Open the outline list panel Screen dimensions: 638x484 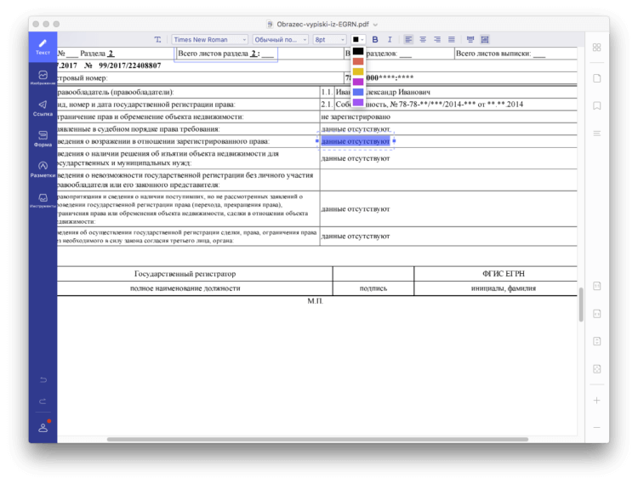click(596, 134)
